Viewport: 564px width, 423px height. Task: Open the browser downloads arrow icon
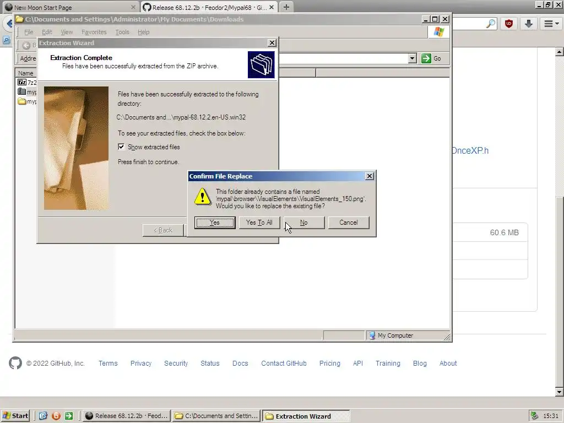528,24
